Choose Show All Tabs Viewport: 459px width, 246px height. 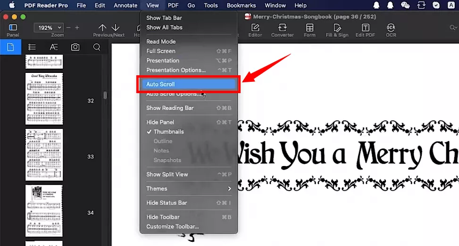[x=189, y=27]
